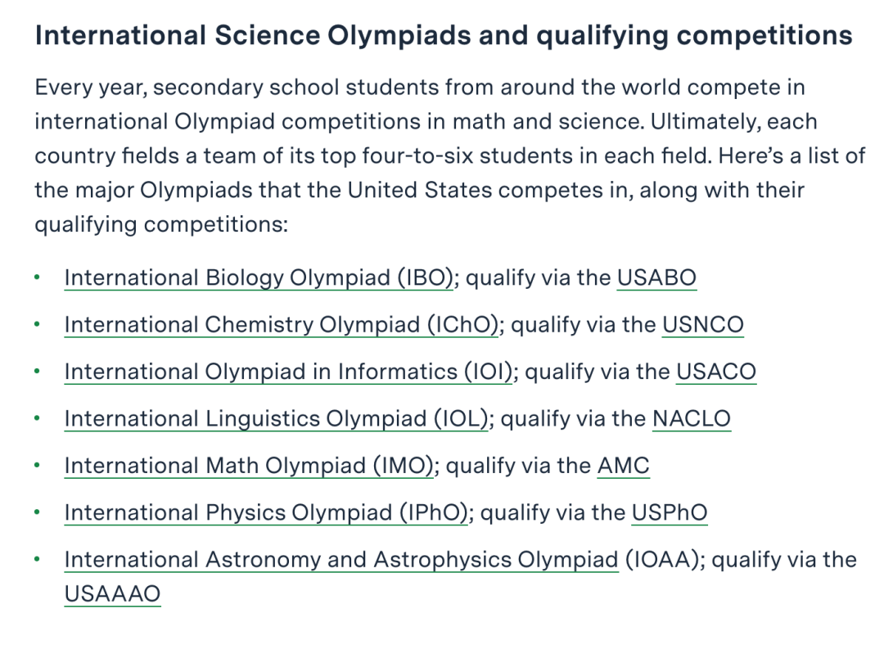The height and width of the screenshot is (654, 884).
Task: Open the International Chemistry Olympiad (IChO) link
Action: [282, 325]
